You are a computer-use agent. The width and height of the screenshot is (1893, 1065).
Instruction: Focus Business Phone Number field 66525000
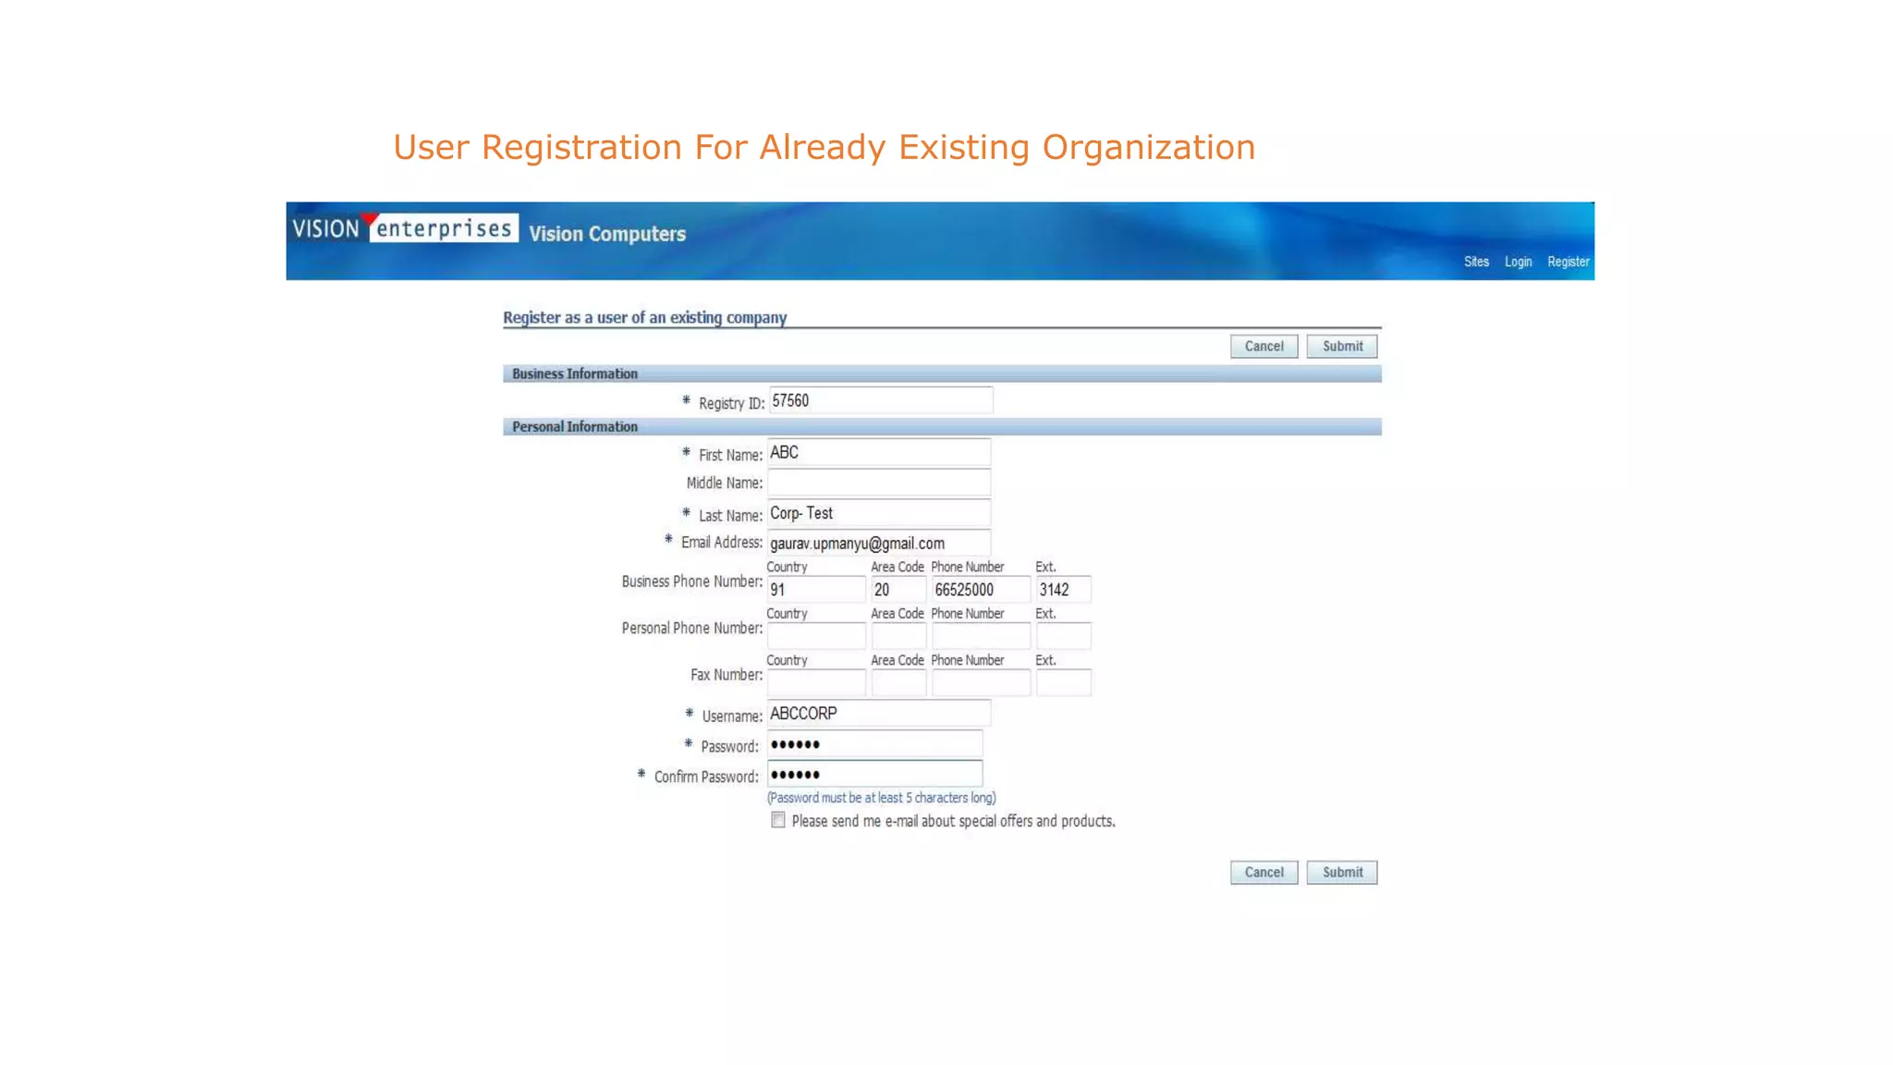(x=981, y=589)
